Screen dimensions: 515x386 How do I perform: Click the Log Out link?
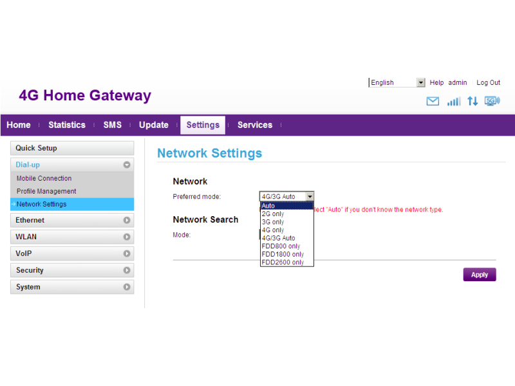488,82
